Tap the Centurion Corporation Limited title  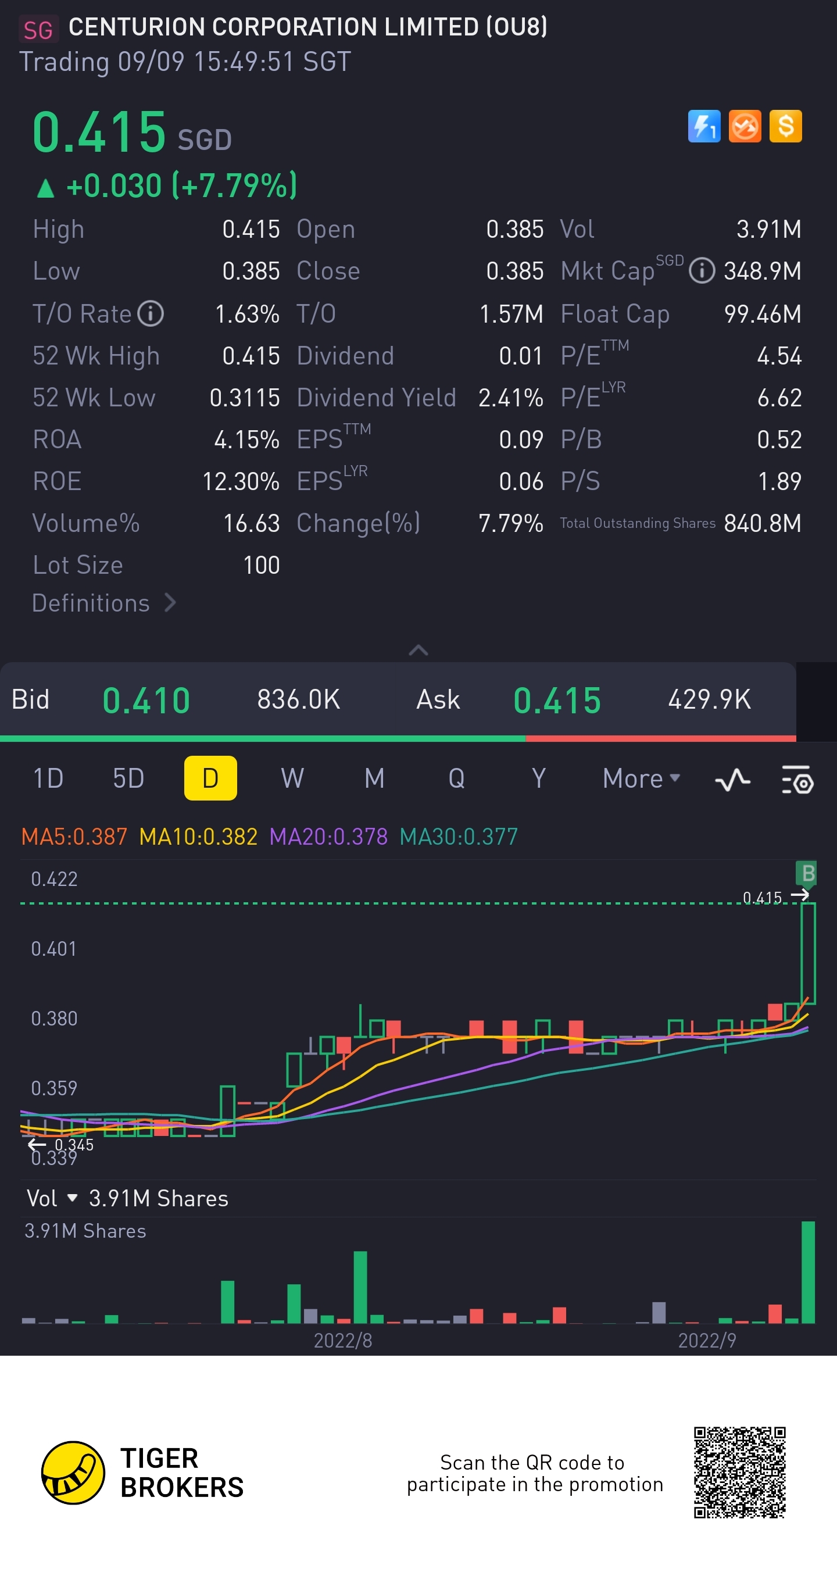(308, 27)
